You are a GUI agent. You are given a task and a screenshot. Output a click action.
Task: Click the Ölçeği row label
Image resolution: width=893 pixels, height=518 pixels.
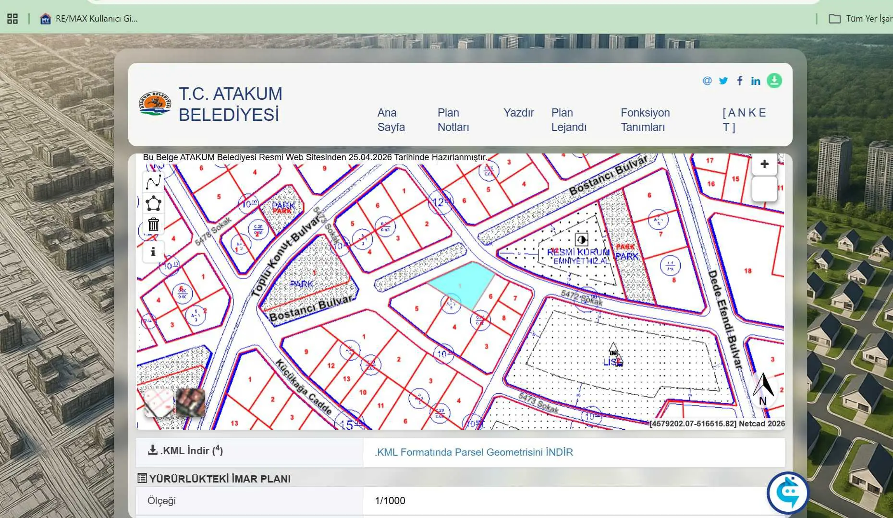click(x=161, y=501)
